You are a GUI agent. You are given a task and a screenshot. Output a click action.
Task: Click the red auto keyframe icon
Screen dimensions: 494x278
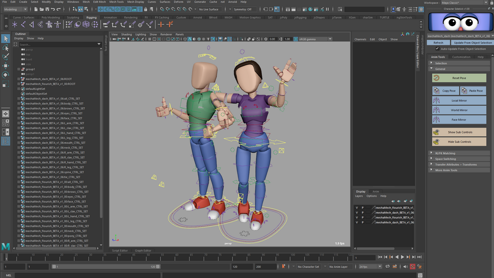412,267
